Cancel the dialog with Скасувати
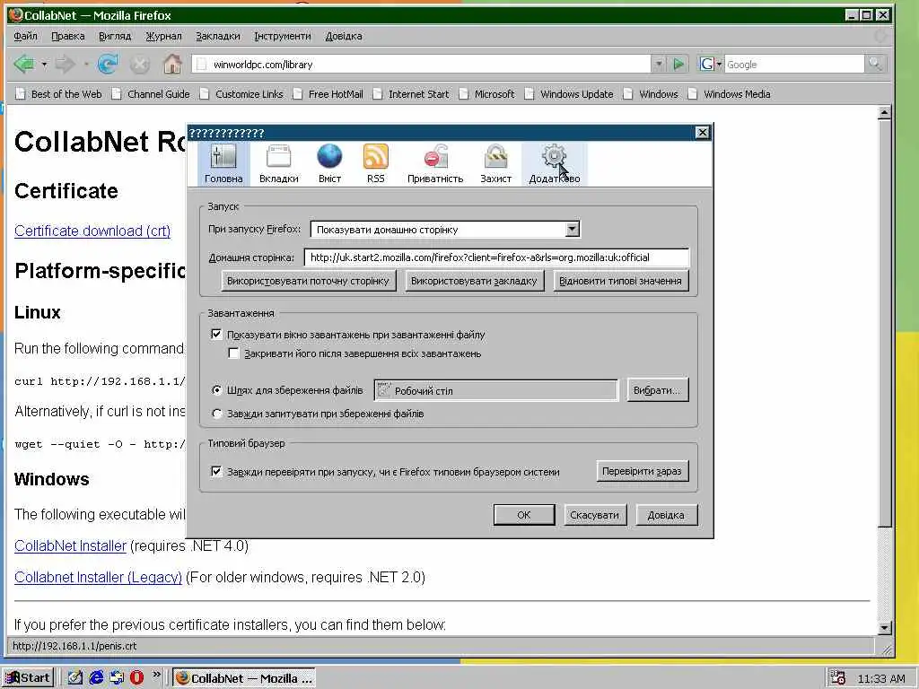 (x=594, y=515)
